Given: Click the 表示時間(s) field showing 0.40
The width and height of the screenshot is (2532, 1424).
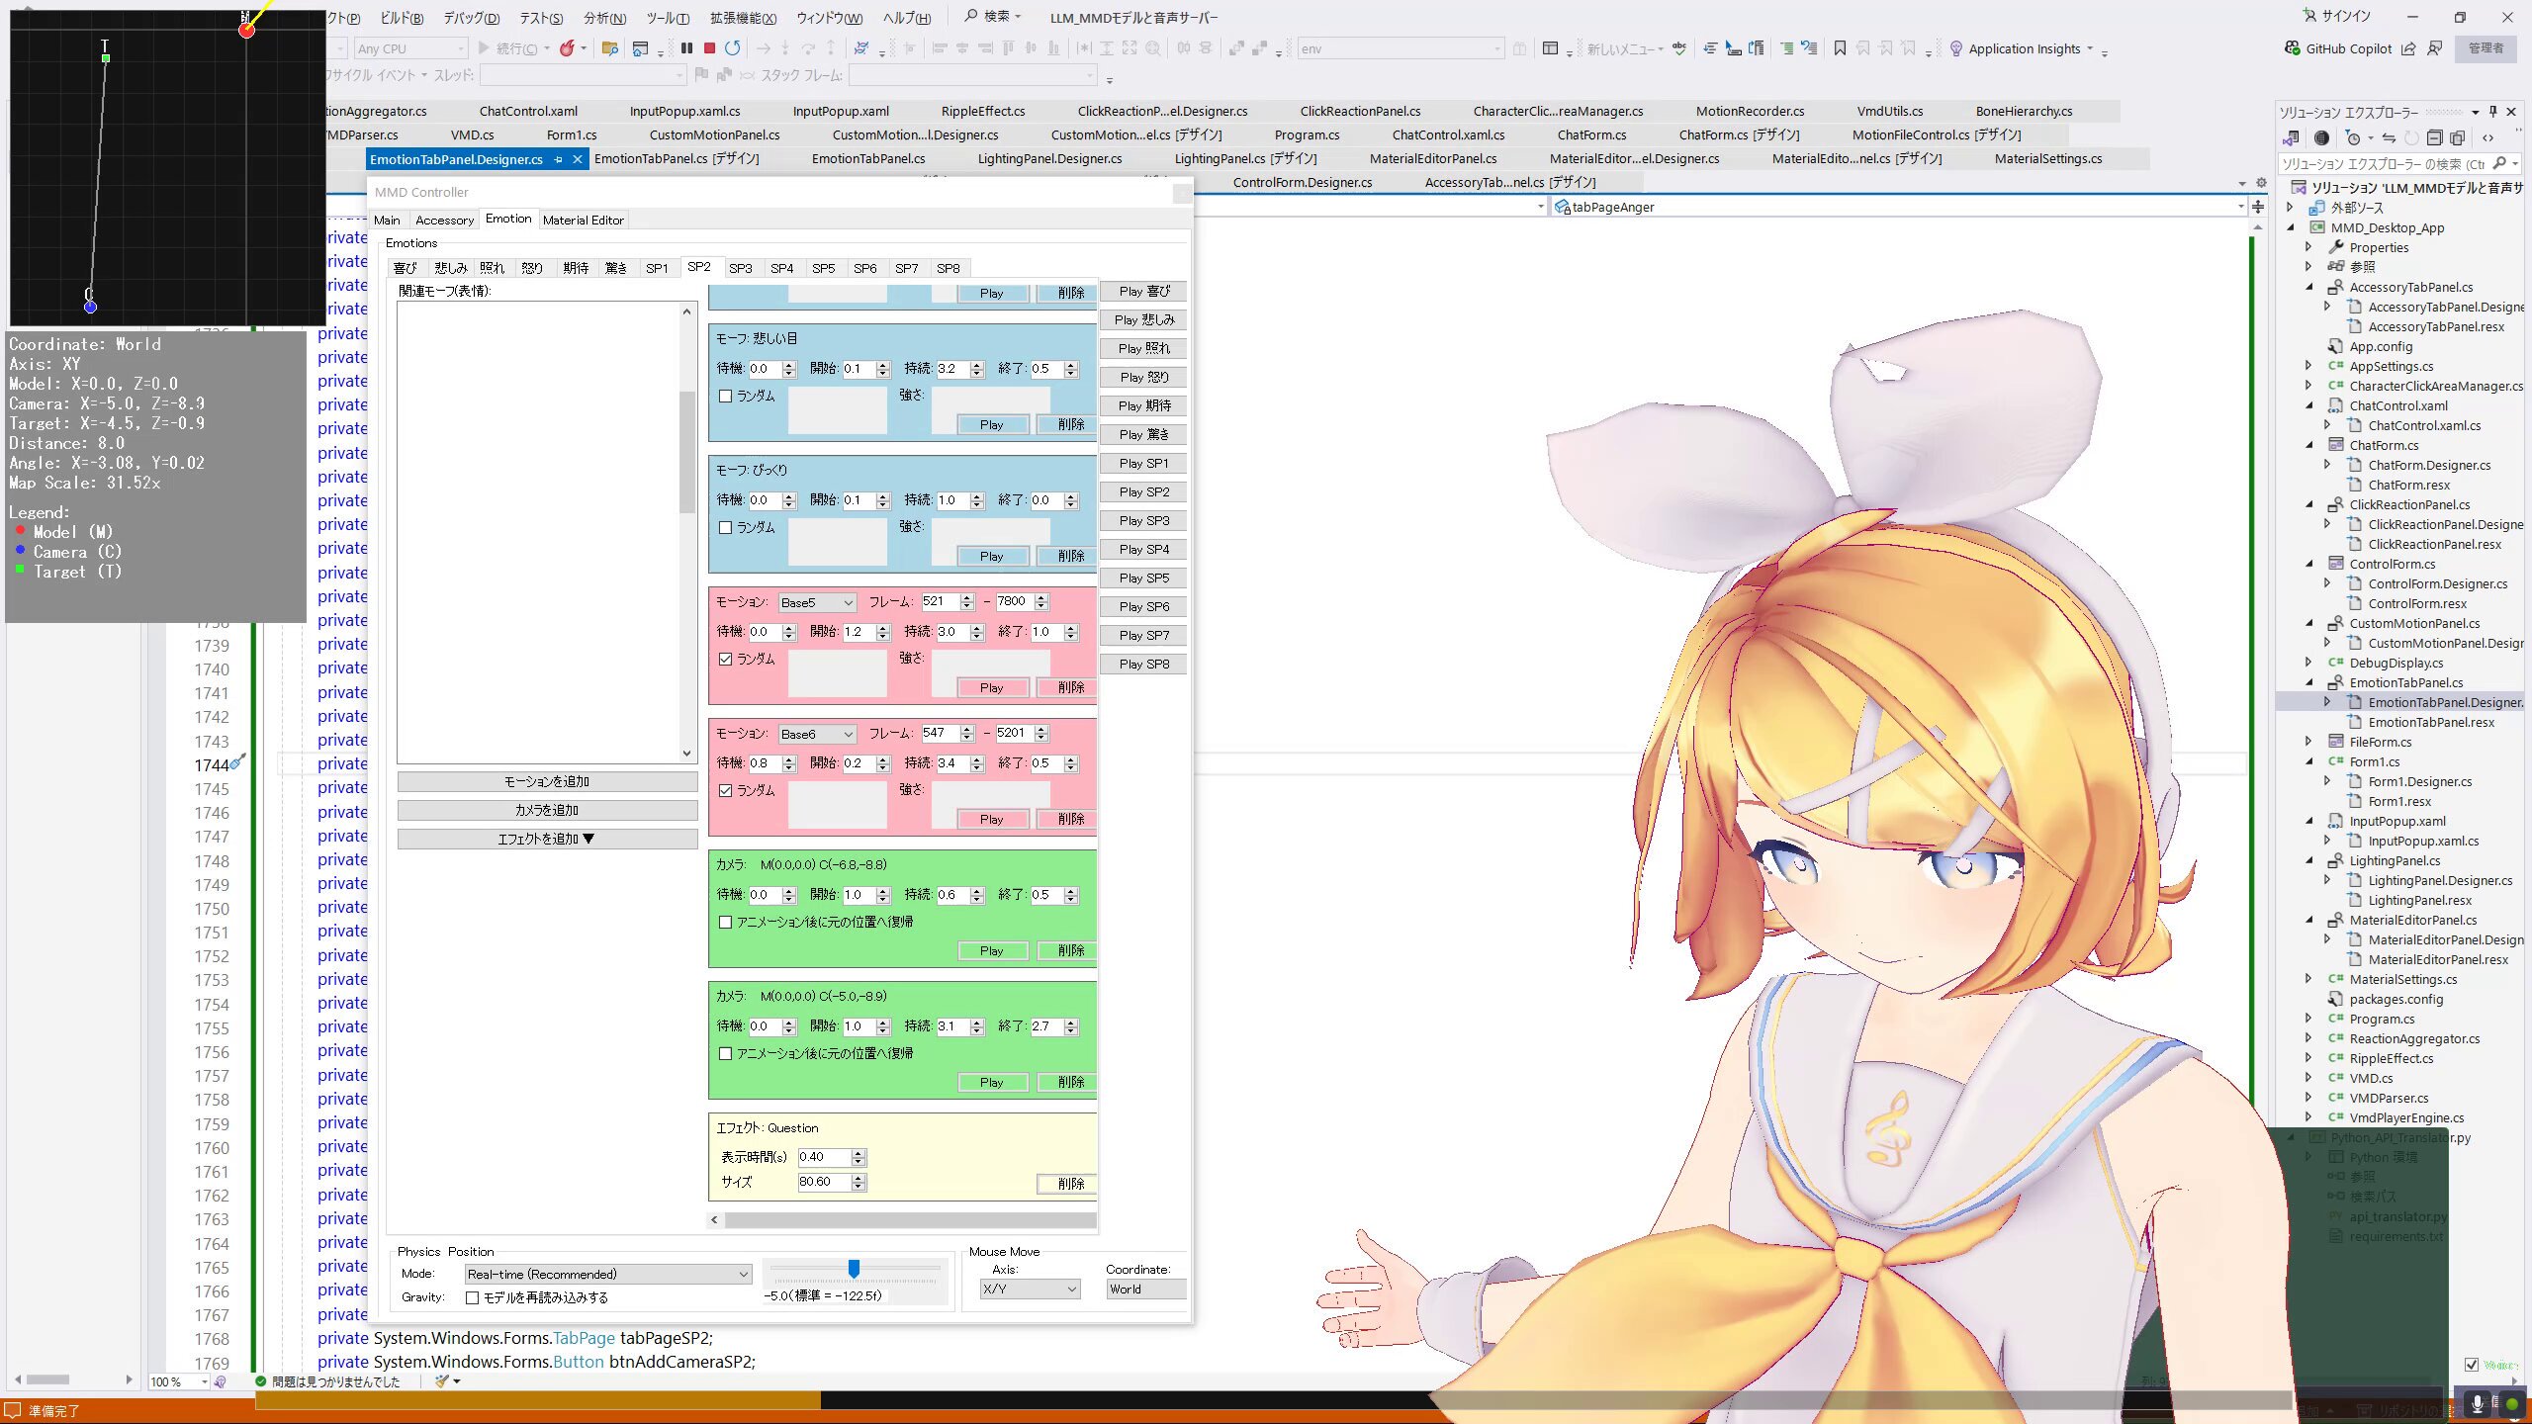Looking at the screenshot, I should click(823, 1157).
